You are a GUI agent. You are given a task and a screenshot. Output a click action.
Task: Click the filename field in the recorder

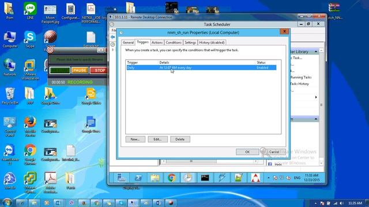click(x=78, y=59)
